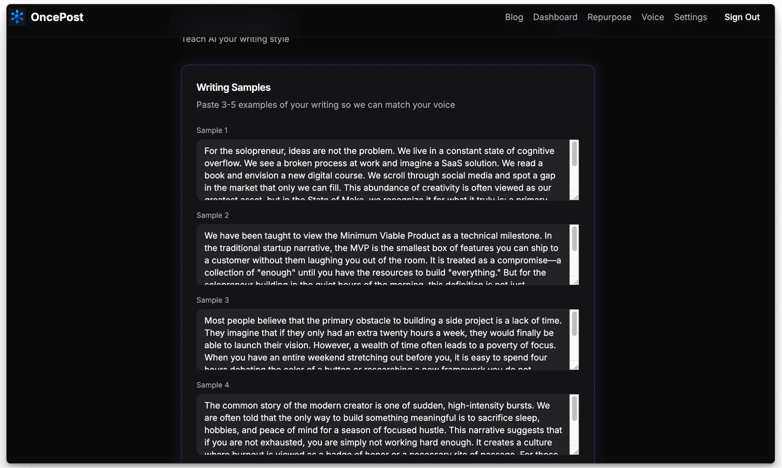
Task: Click the Sample 1 scrollbar thumb
Action: point(574,154)
